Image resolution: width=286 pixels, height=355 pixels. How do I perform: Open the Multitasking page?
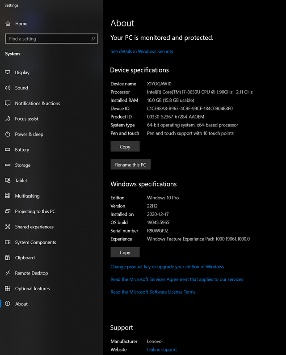click(27, 196)
